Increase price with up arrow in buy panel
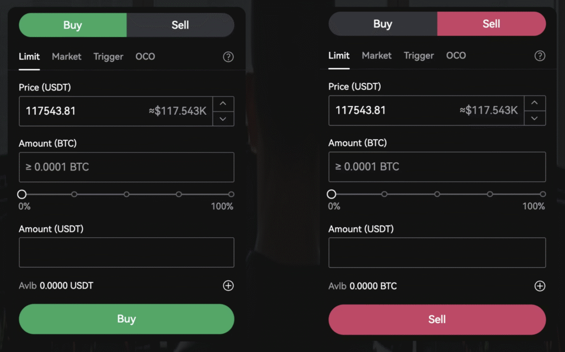 [223, 104]
